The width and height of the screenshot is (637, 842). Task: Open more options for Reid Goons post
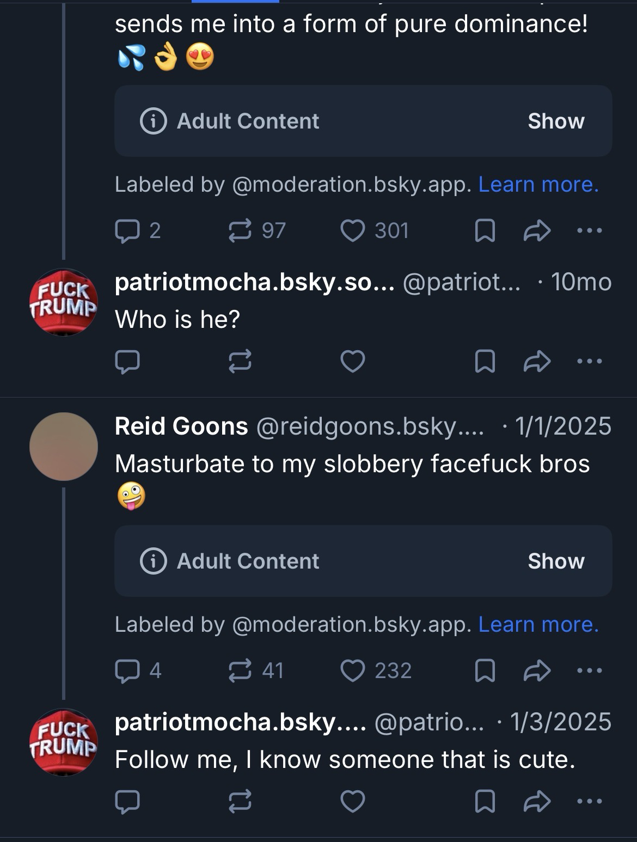point(590,670)
